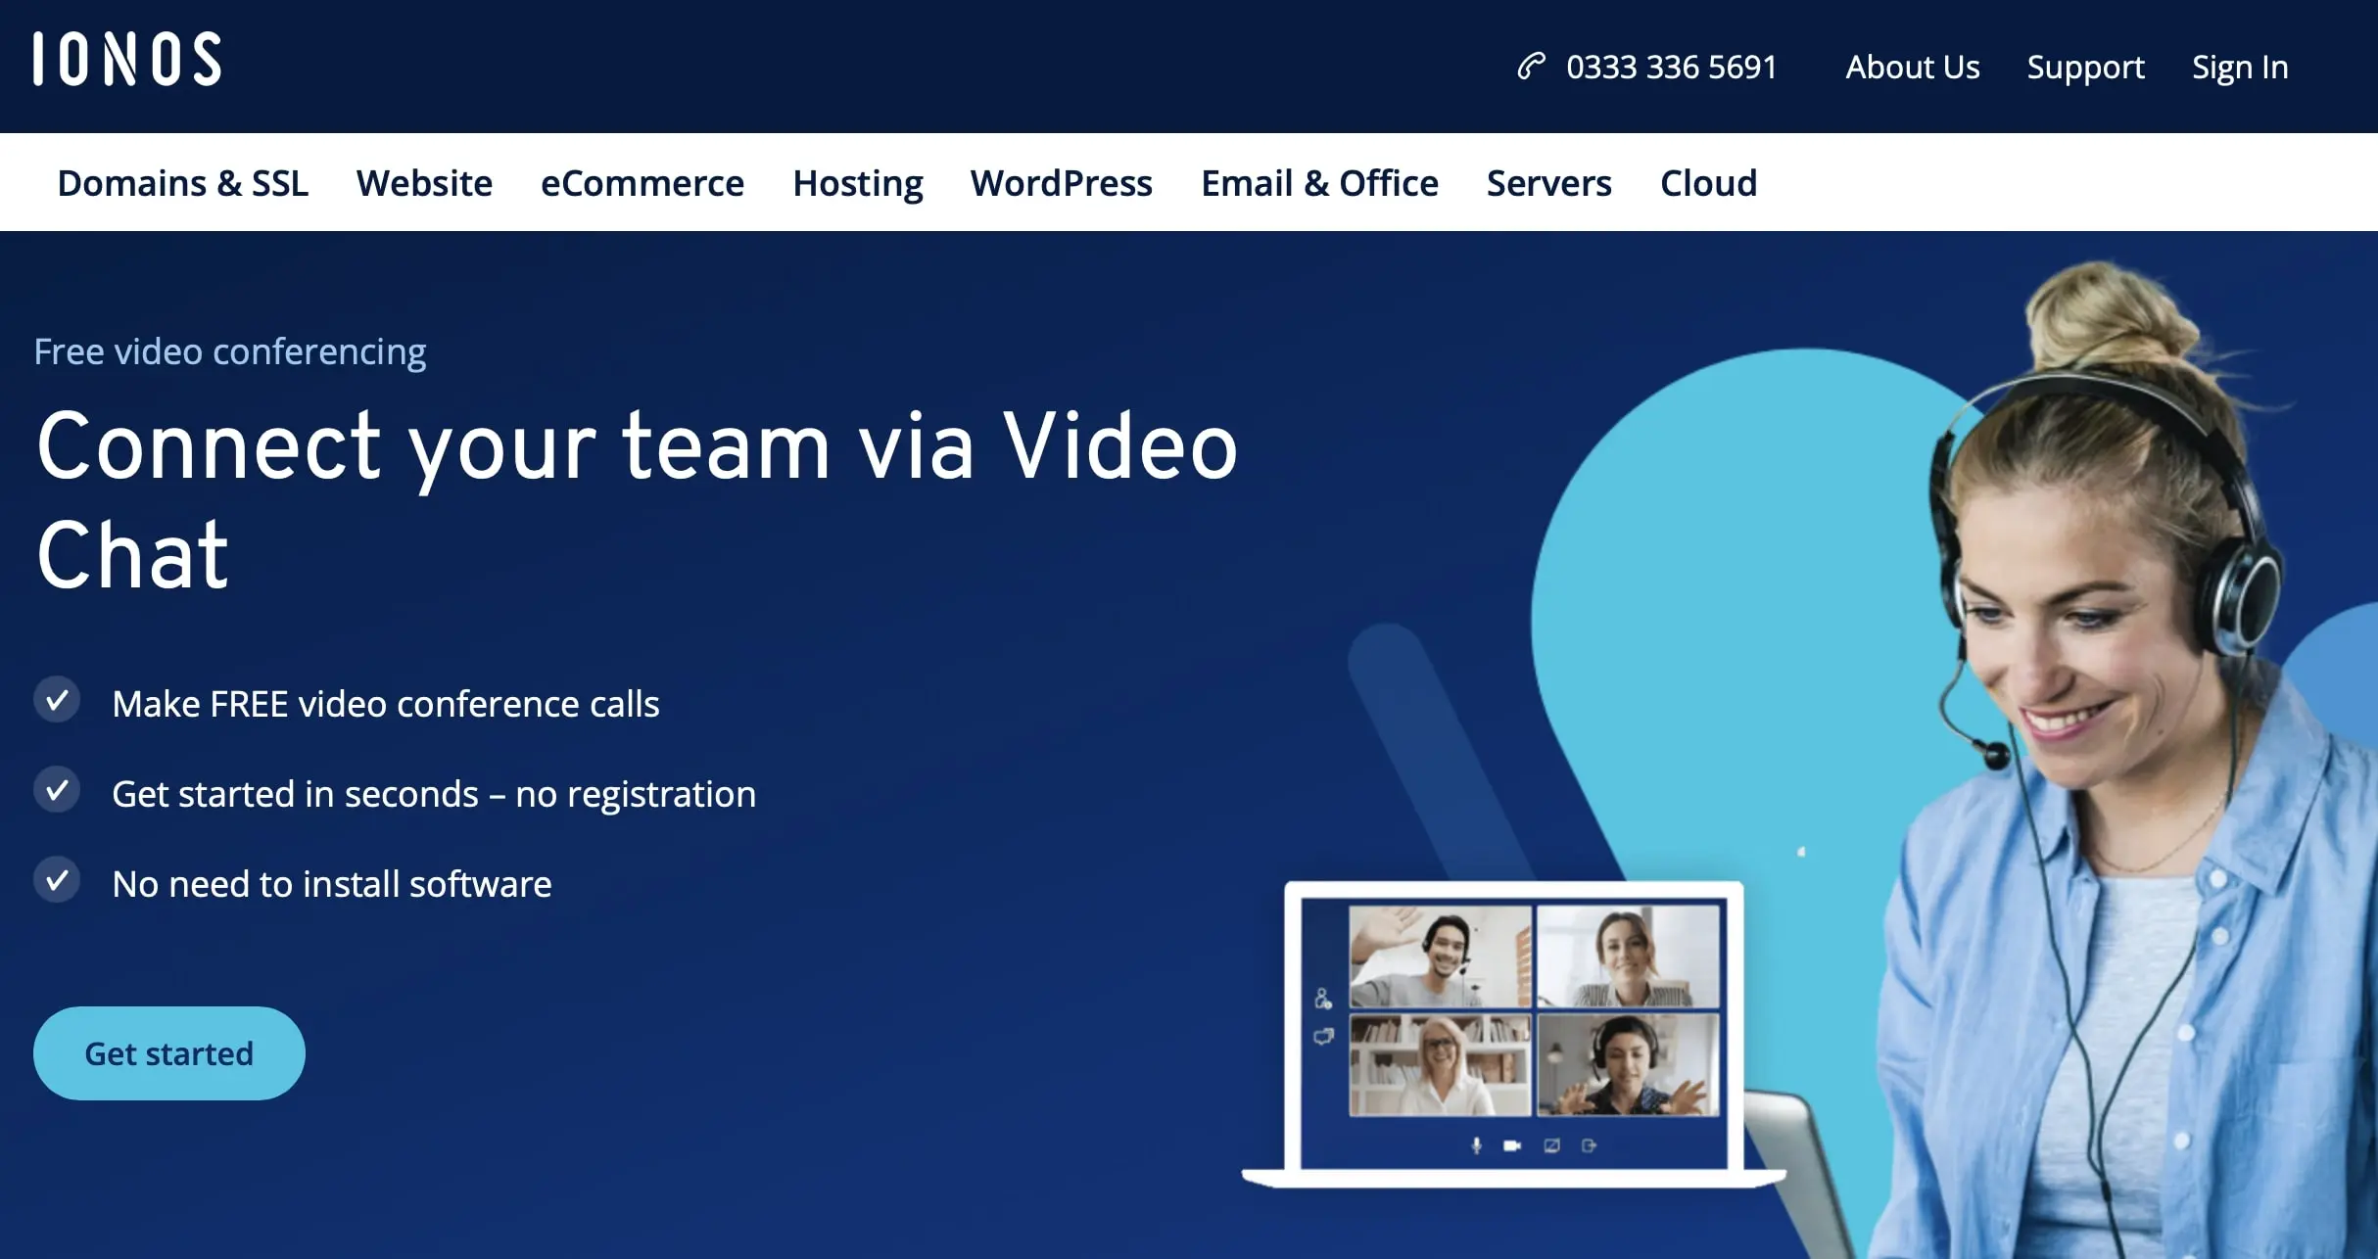Image resolution: width=2378 pixels, height=1259 pixels.
Task: Select WordPress in the navigation bar
Action: pos(1062,182)
